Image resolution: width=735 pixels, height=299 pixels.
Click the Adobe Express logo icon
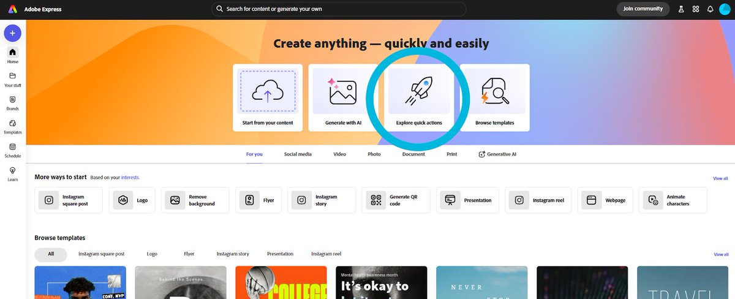[12, 9]
